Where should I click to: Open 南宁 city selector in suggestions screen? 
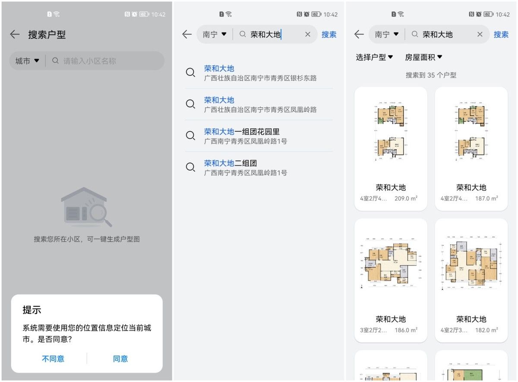coord(215,35)
